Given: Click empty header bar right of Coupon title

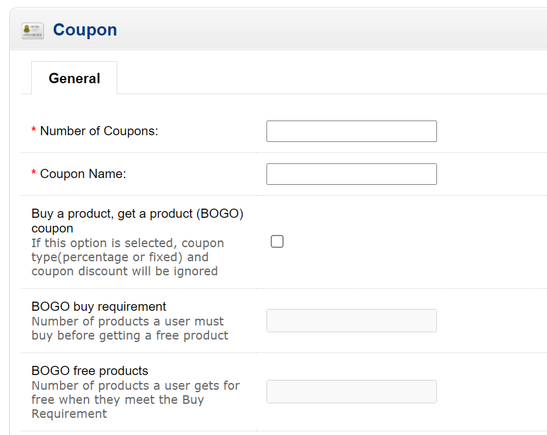Looking at the screenshot, I should coord(331,30).
